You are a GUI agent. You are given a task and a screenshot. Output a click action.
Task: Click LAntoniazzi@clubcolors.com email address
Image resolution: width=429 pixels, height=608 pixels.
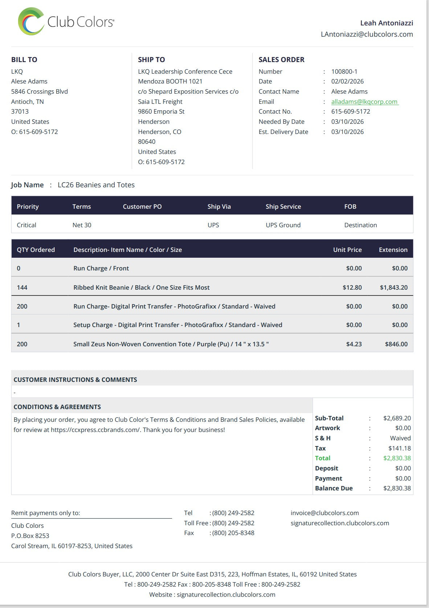[x=367, y=34]
